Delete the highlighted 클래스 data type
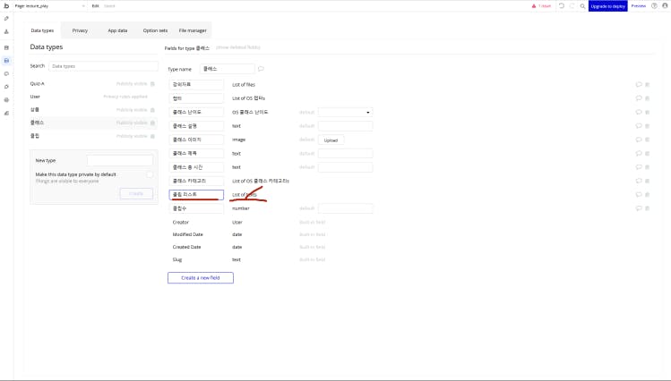 (152, 123)
